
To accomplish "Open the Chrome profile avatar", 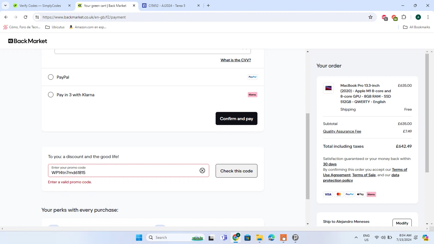I will pos(418,17).
